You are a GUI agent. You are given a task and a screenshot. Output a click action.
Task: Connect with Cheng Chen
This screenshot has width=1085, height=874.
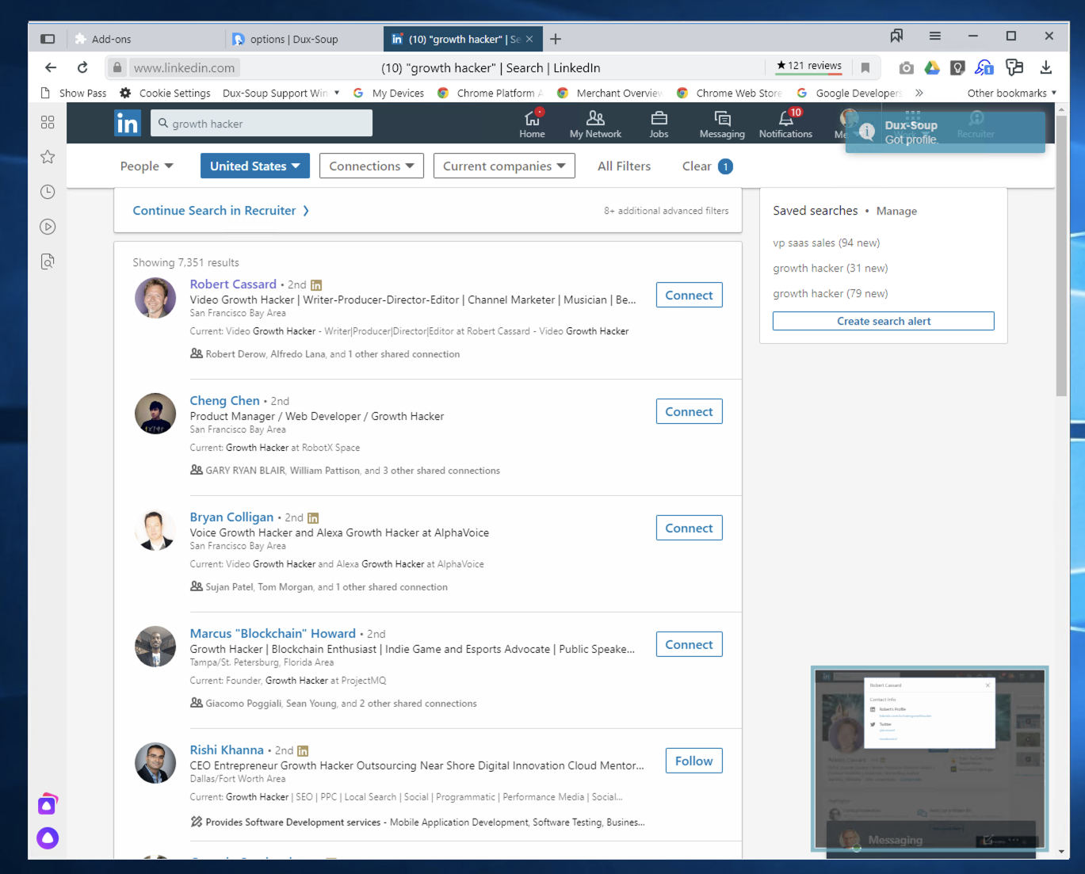689,411
